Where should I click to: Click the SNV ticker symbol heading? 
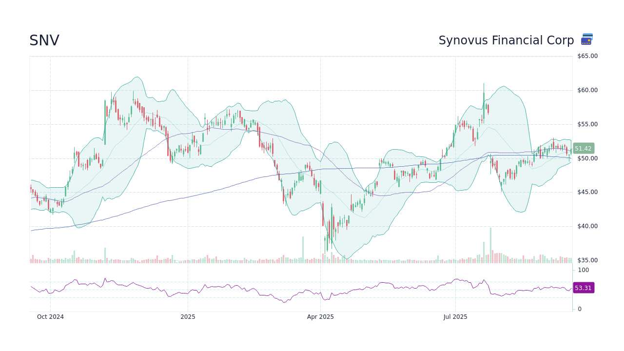(43, 41)
